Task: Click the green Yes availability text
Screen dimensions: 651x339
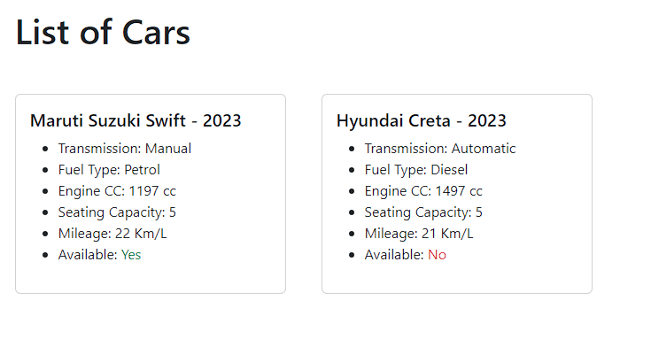Action: point(131,255)
